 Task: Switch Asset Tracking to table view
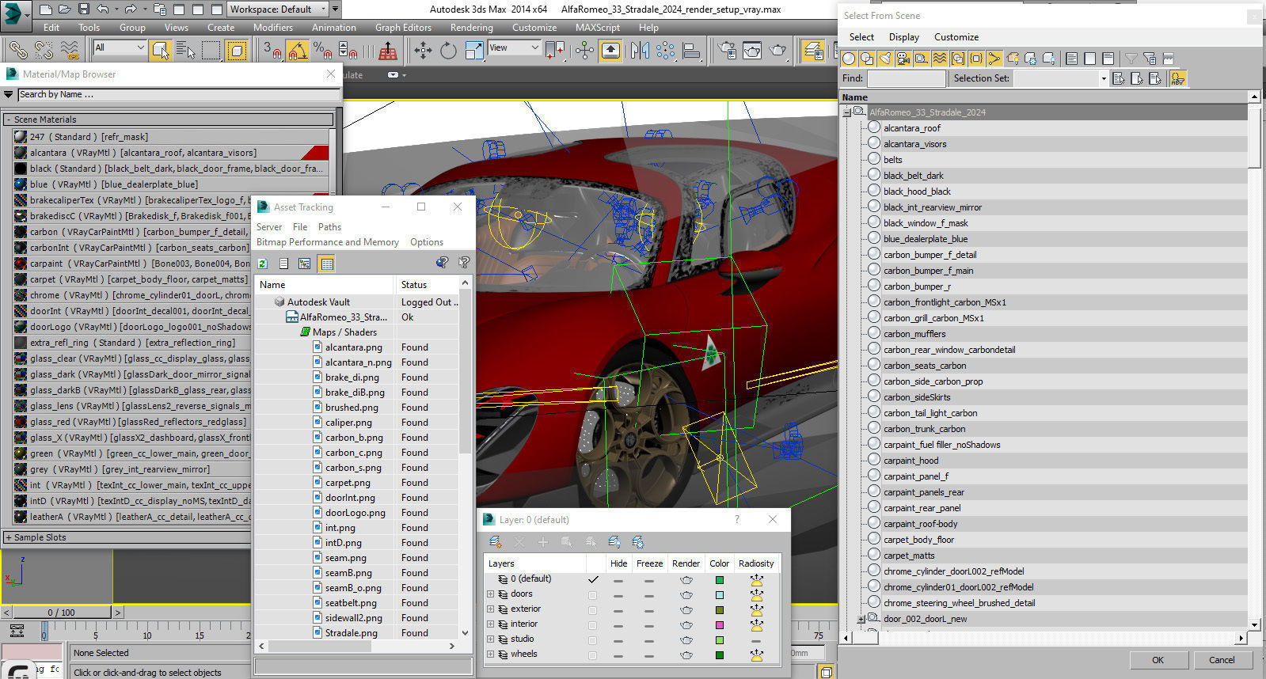[326, 264]
